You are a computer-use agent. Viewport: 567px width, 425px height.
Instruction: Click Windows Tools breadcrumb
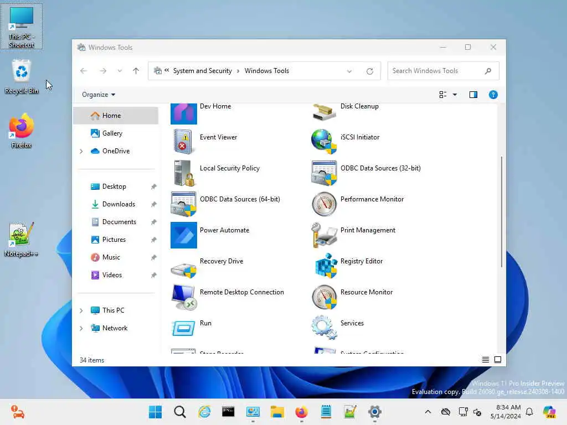coord(267,71)
